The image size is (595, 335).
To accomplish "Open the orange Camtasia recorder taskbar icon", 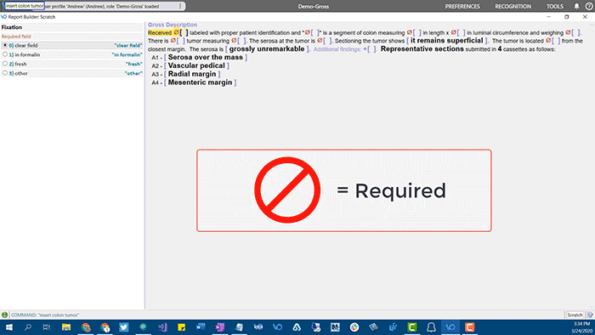I will (x=469, y=327).
